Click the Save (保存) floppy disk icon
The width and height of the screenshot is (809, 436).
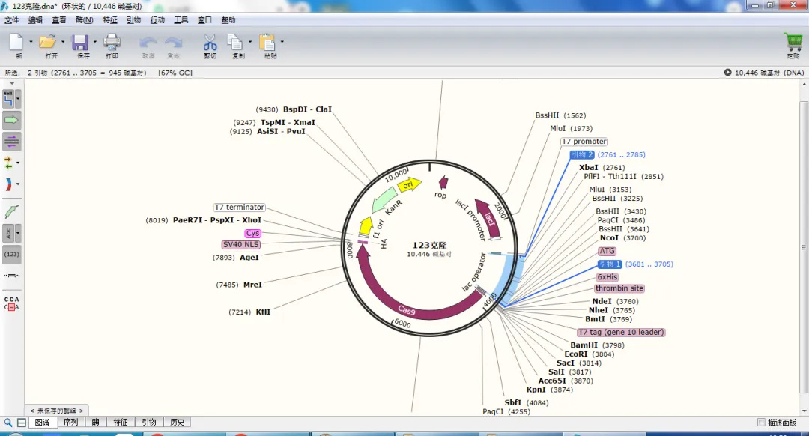pyautogui.click(x=80, y=42)
